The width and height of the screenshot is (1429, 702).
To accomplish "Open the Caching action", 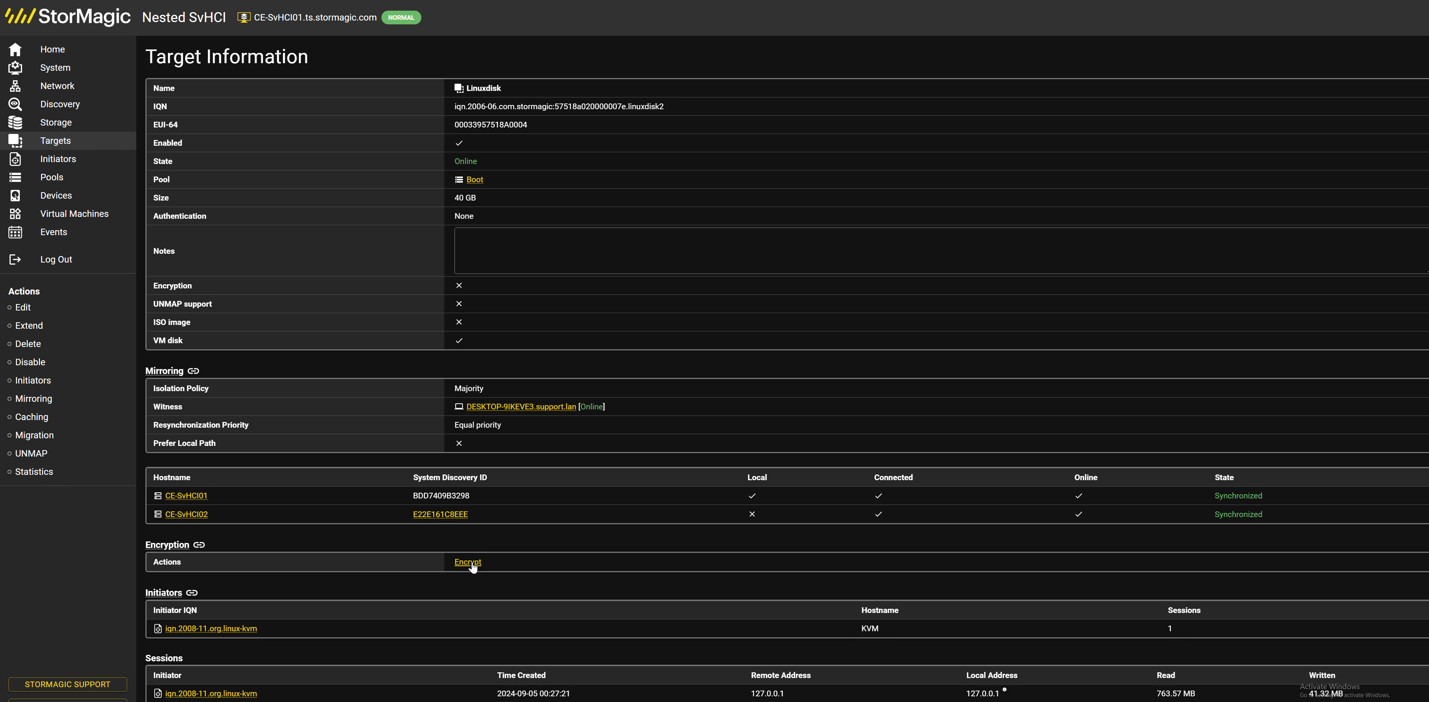I will (x=32, y=417).
